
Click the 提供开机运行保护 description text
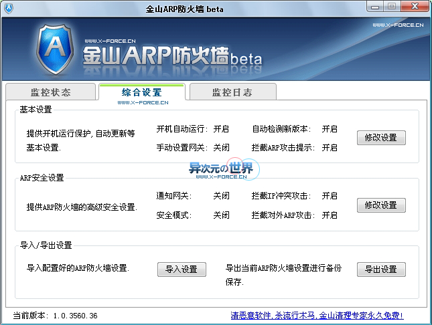81,140
